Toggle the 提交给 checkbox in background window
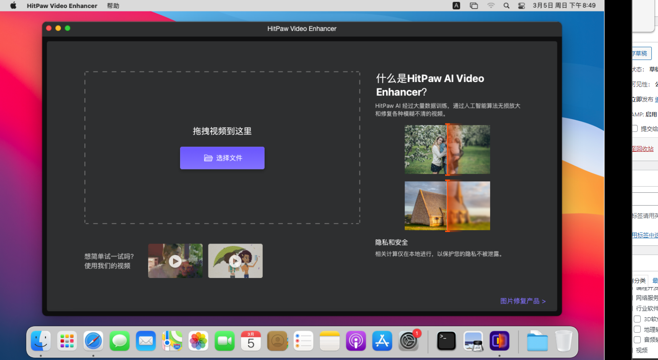 point(635,128)
